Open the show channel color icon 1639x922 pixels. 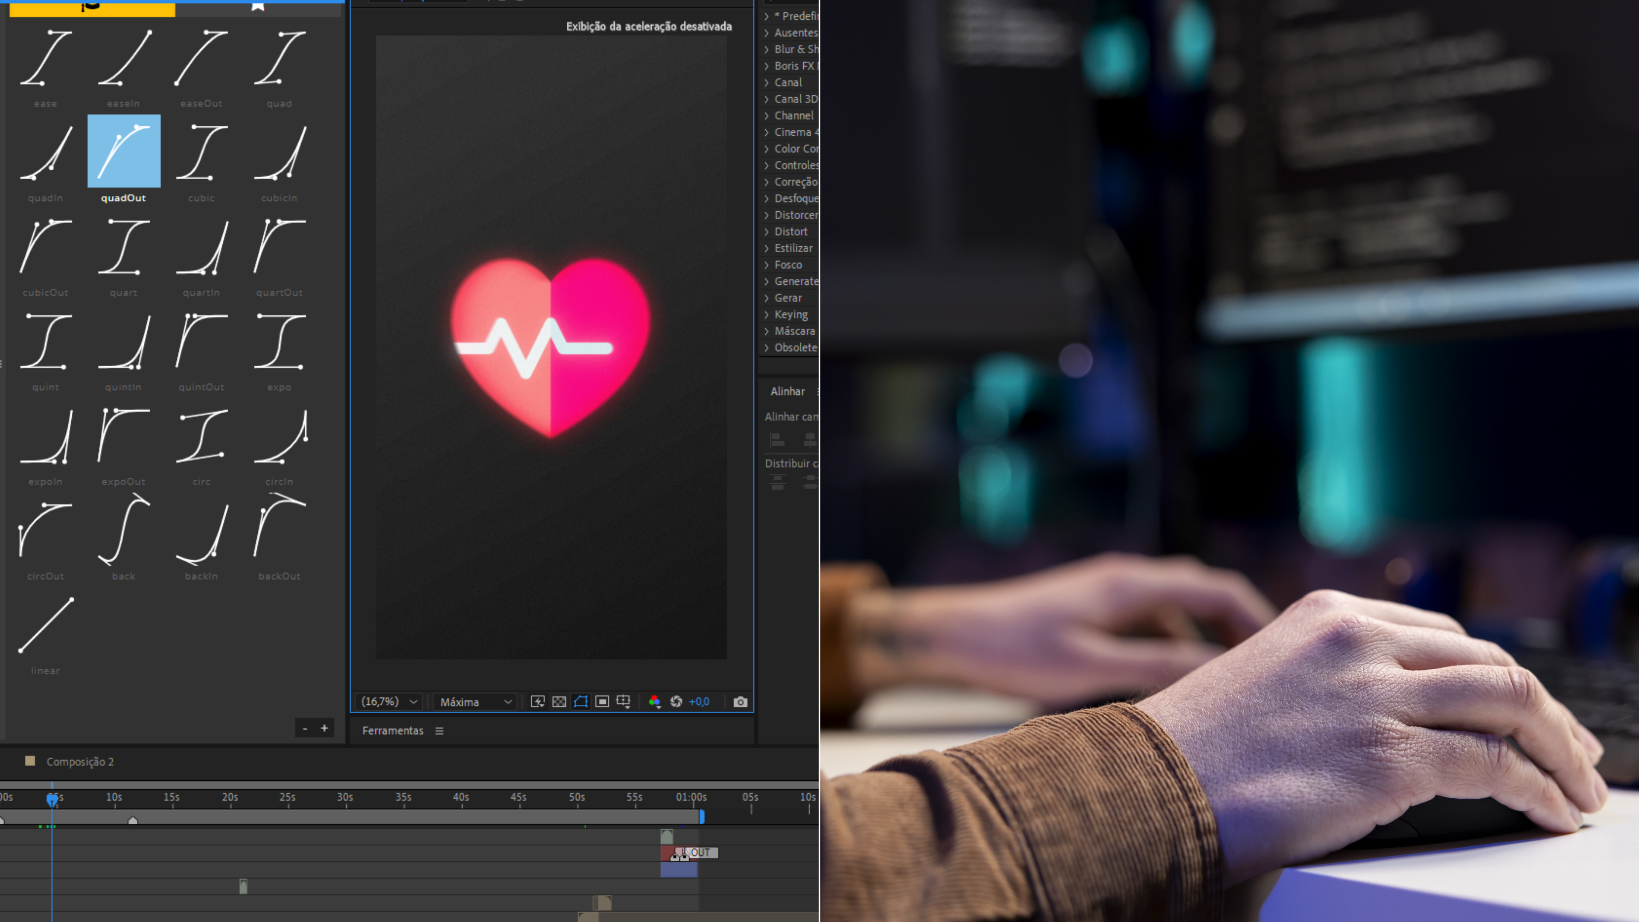coord(654,701)
